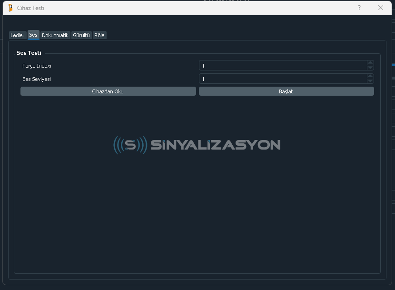Open the Röle tab
The width and height of the screenshot is (395, 290).
tap(99, 35)
